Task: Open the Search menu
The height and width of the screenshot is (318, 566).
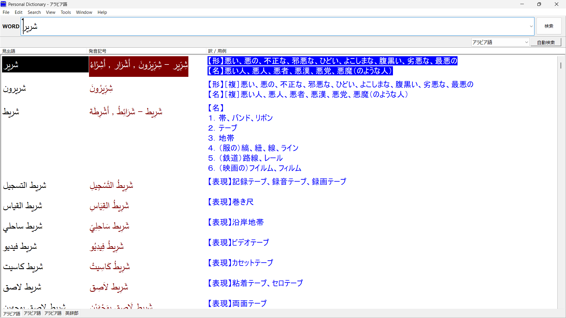Action: pyautogui.click(x=34, y=12)
